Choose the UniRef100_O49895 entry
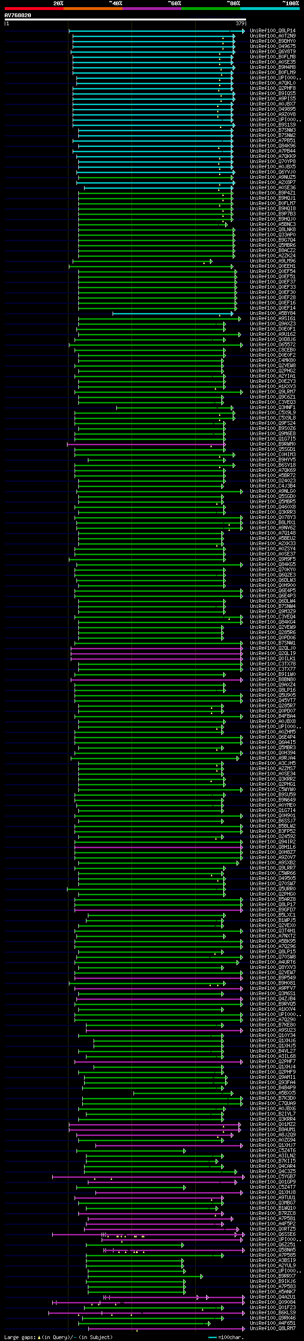The width and height of the screenshot is (304, 1341). [273, 109]
